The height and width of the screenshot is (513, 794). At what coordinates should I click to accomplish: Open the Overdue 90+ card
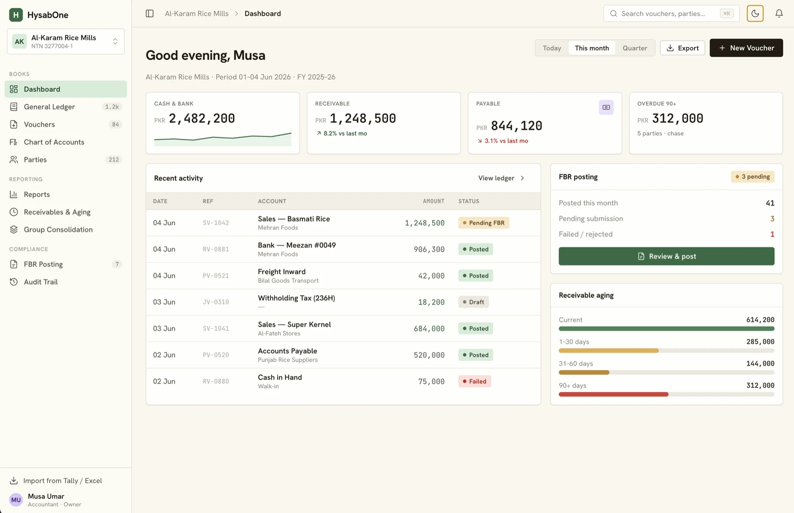point(706,123)
